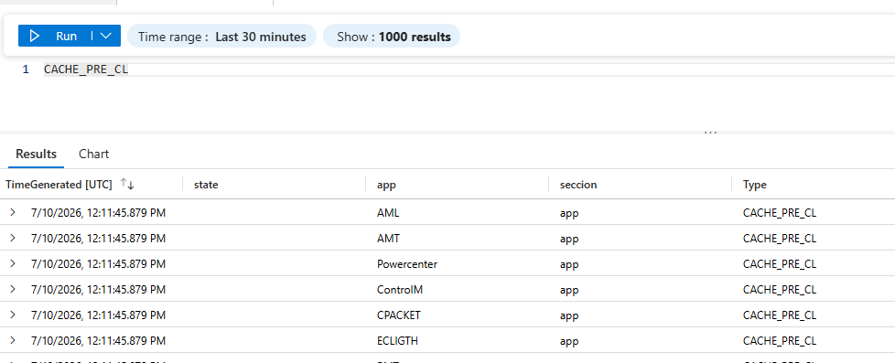This screenshot has height=363, width=895.
Task: Switch to the Chart tab
Action: coord(93,155)
